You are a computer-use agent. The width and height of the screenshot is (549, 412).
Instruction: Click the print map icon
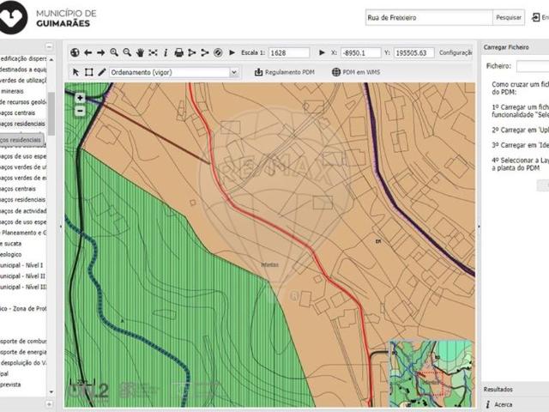(x=178, y=52)
